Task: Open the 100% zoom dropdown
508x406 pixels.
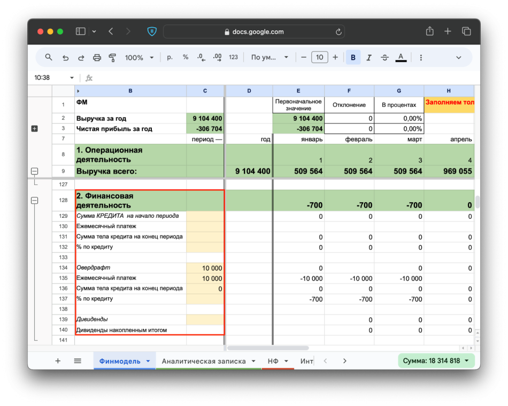Action: (x=139, y=57)
